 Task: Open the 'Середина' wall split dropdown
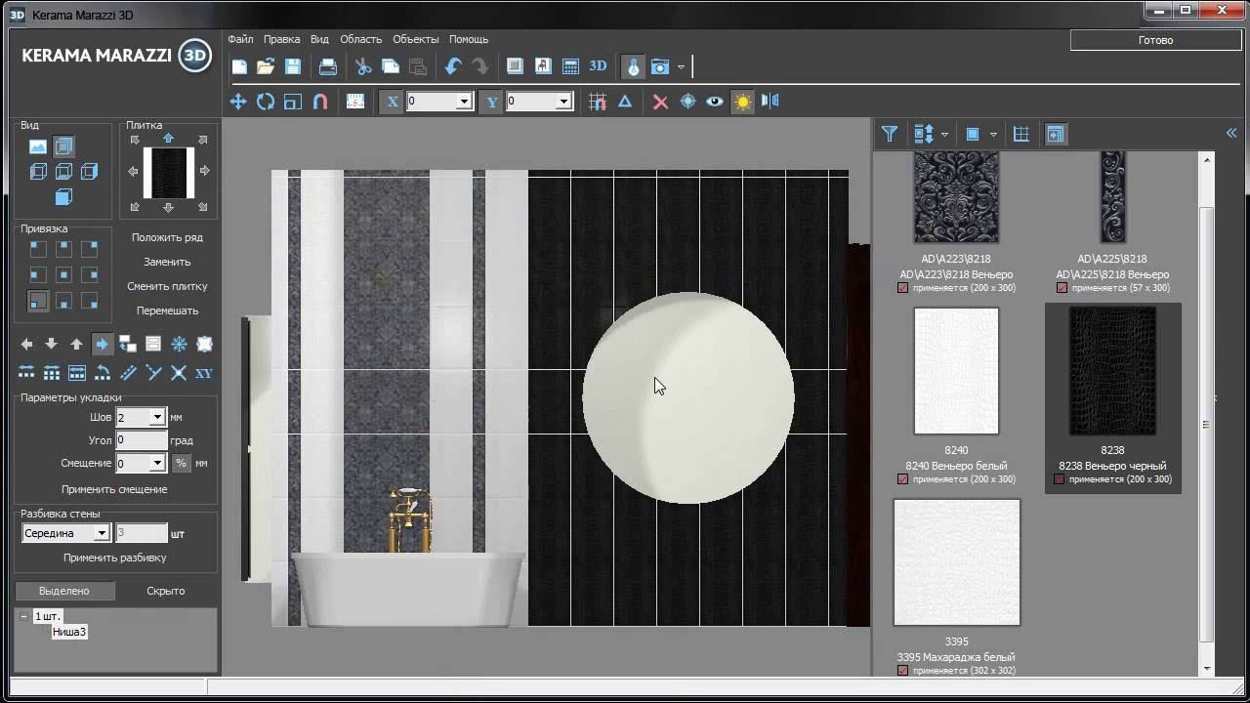101,533
